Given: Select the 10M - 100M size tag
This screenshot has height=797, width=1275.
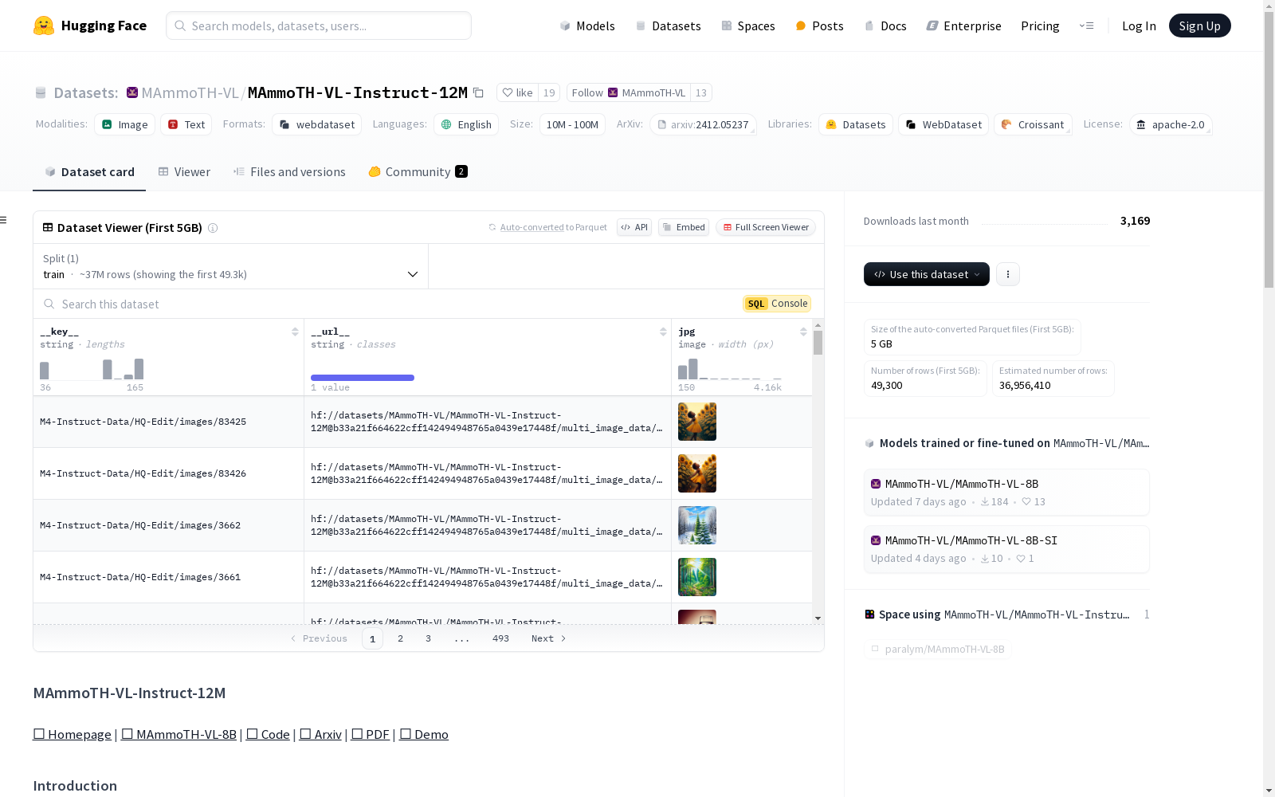Looking at the screenshot, I should click(x=572, y=124).
